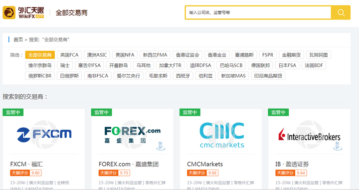The image size is (359, 190).
Task: Open the InteractiveBrokers logo thumbnail
Action: click(x=309, y=135)
